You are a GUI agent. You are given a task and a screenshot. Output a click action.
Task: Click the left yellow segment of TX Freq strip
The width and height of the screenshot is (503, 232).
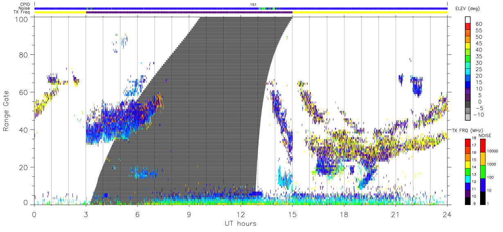(x=60, y=12)
